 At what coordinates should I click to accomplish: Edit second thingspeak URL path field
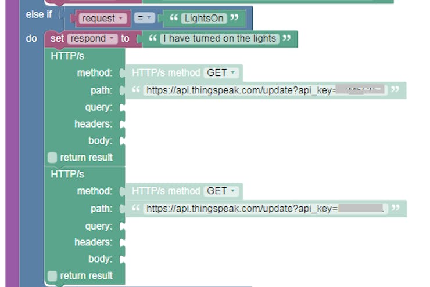pyautogui.click(x=266, y=209)
